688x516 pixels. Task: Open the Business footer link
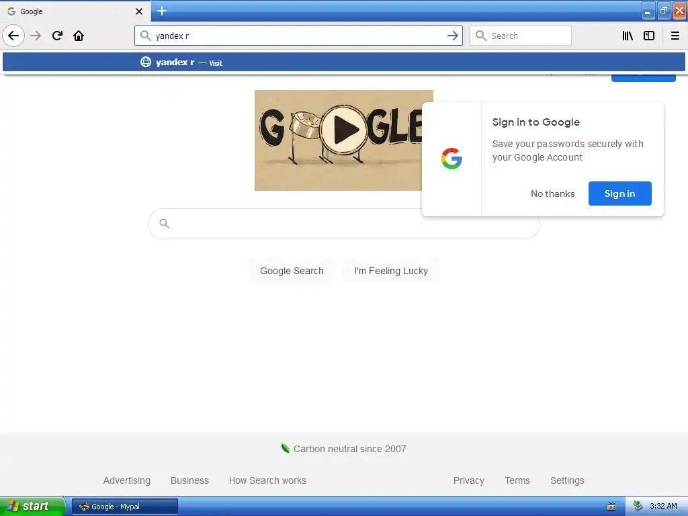pos(189,480)
